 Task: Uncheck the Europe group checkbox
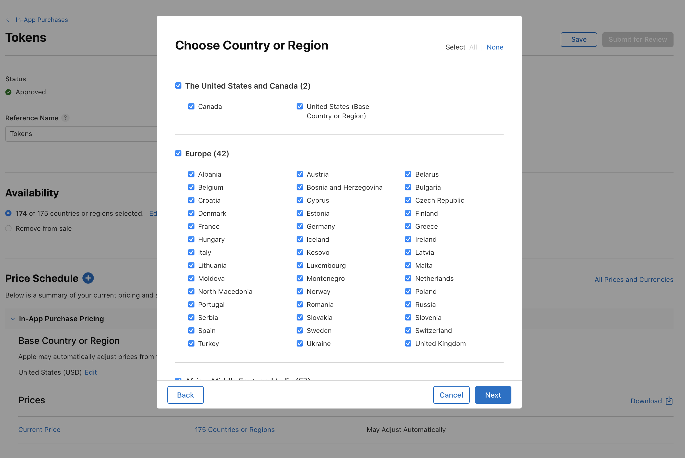178,153
